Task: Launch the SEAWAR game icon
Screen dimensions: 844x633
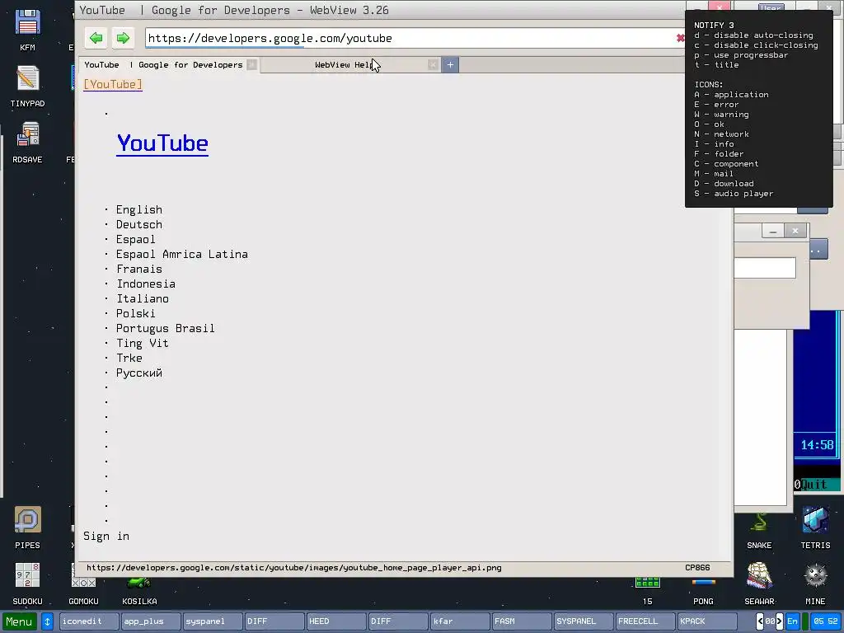Action: (x=759, y=584)
